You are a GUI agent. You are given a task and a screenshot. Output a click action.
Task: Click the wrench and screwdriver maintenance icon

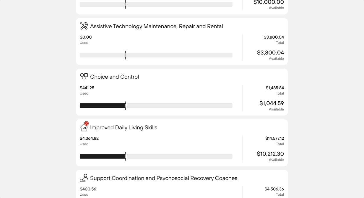click(x=84, y=26)
